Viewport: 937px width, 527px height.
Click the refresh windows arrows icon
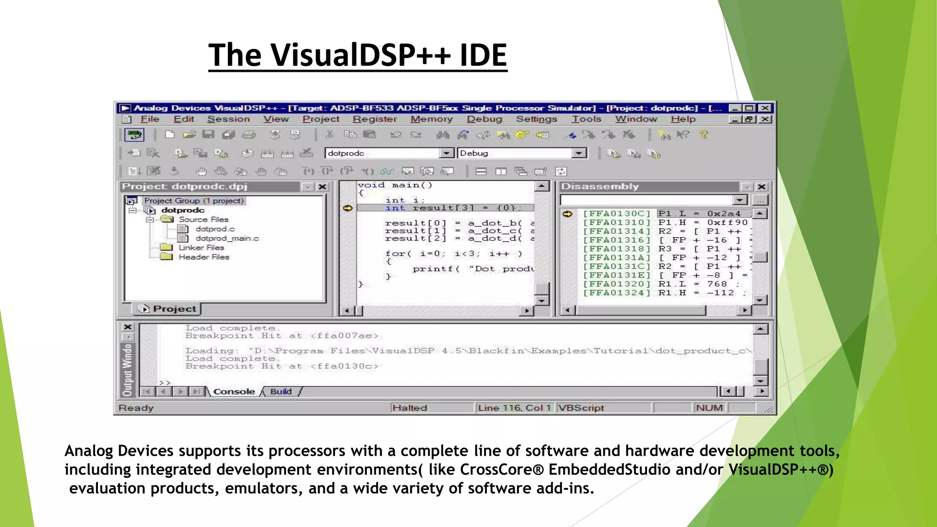coord(561,172)
